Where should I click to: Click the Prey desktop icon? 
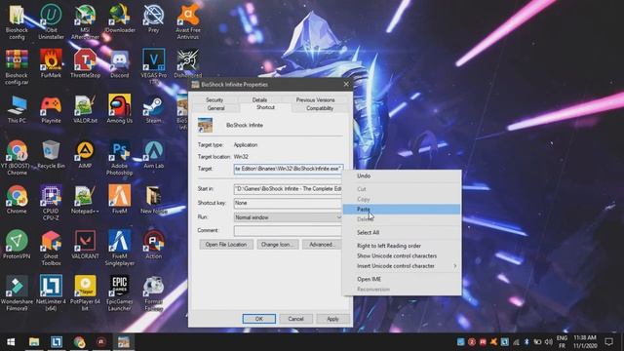pos(154,18)
